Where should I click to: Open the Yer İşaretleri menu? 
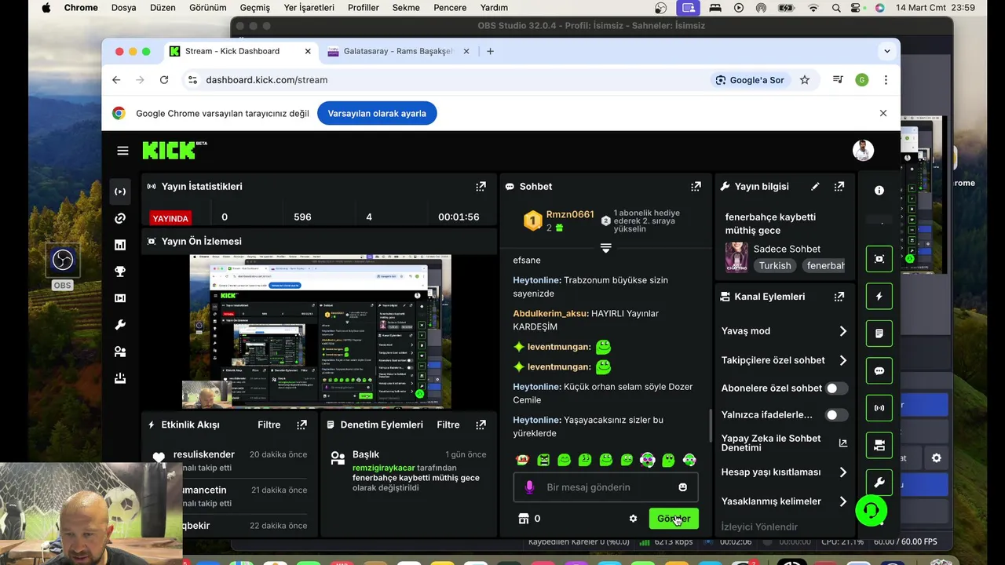(310, 8)
